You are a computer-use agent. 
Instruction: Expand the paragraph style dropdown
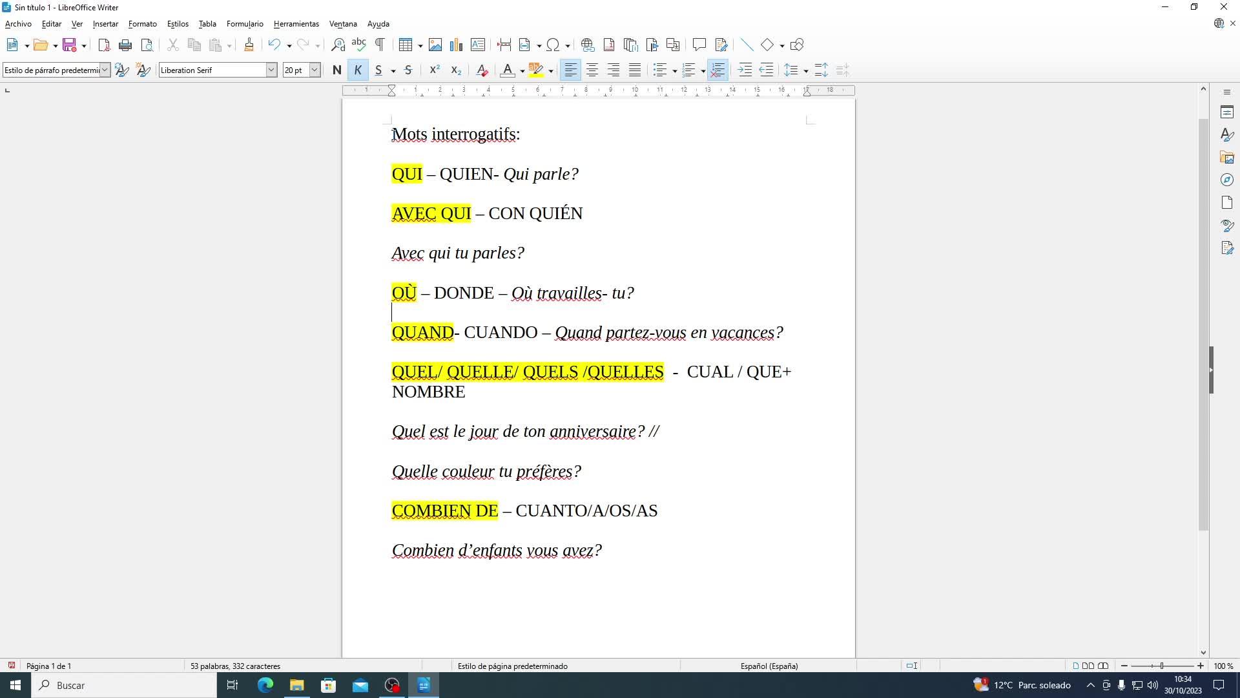coord(105,70)
